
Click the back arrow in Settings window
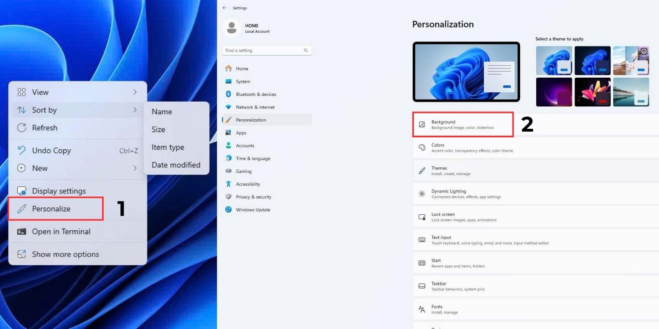[x=224, y=8]
